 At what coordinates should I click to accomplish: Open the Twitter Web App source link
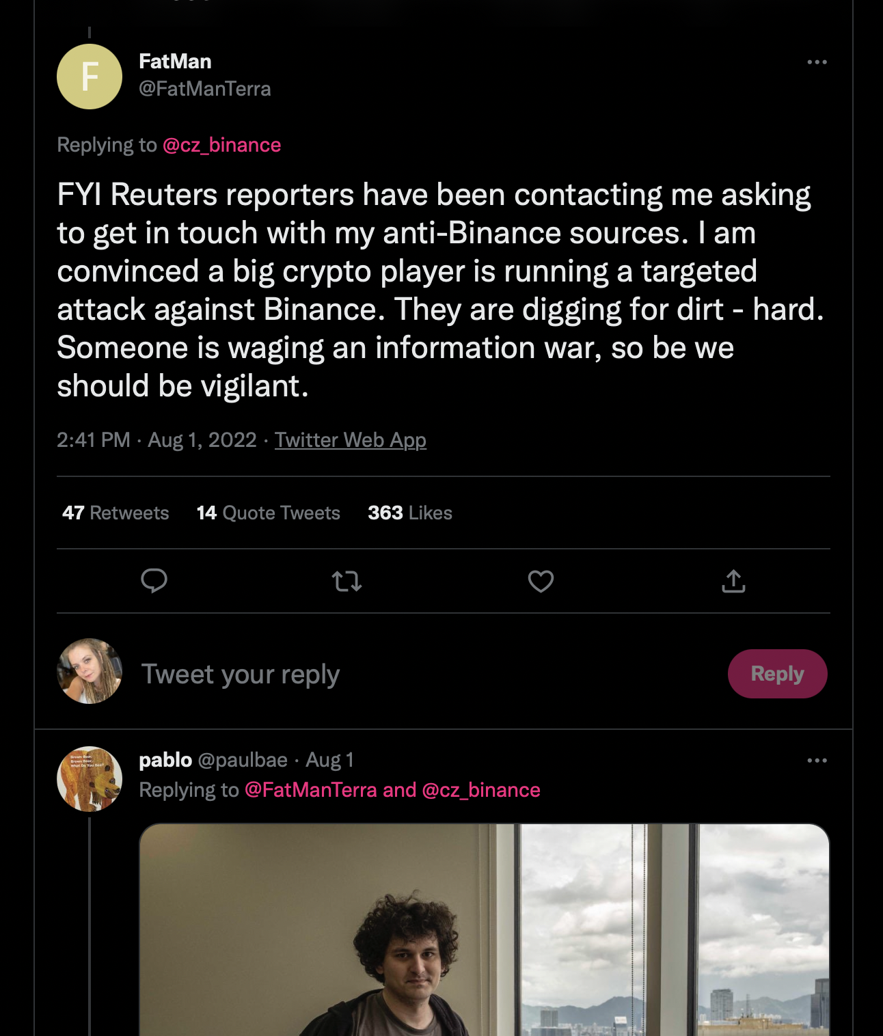pyautogui.click(x=351, y=439)
